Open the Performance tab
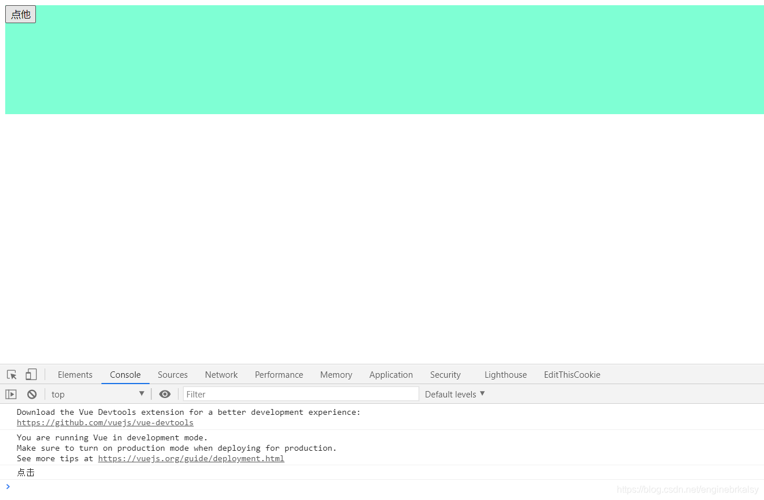The height and width of the screenshot is (500, 764). 279,375
